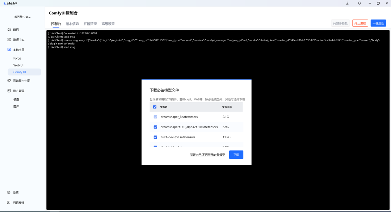Click the download icon in title bar
This screenshot has width=391, height=212.
click(x=347, y=3)
